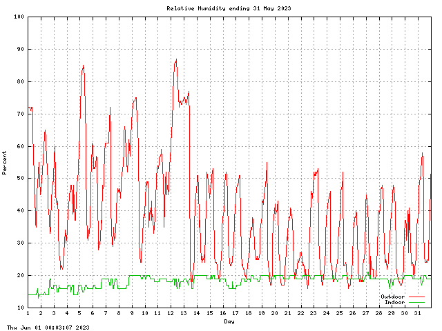
Task: Click day 3 on the x-axis
Action: (x=54, y=313)
